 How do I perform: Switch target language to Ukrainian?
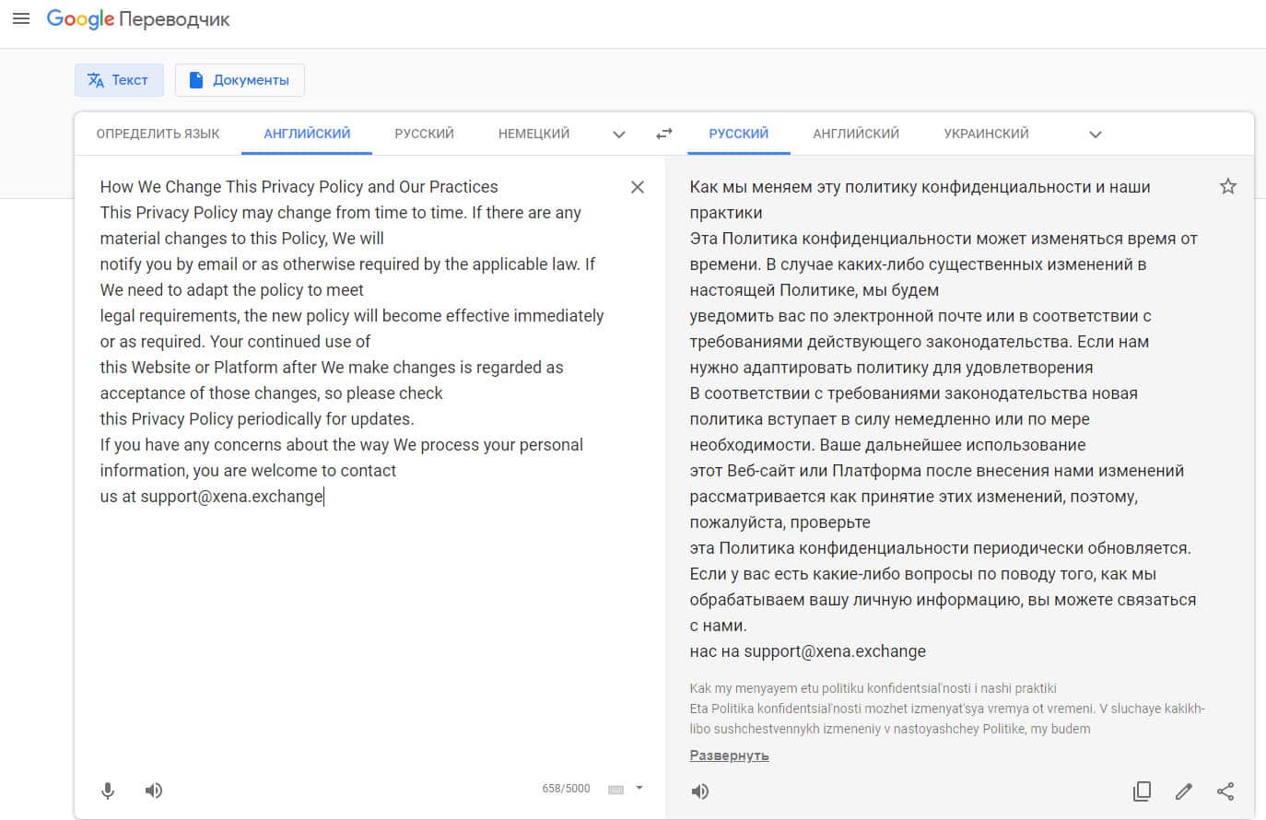coord(986,134)
